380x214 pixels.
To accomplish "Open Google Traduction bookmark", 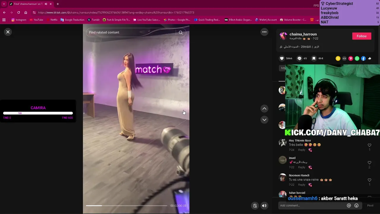I will click(x=72, y=20).
